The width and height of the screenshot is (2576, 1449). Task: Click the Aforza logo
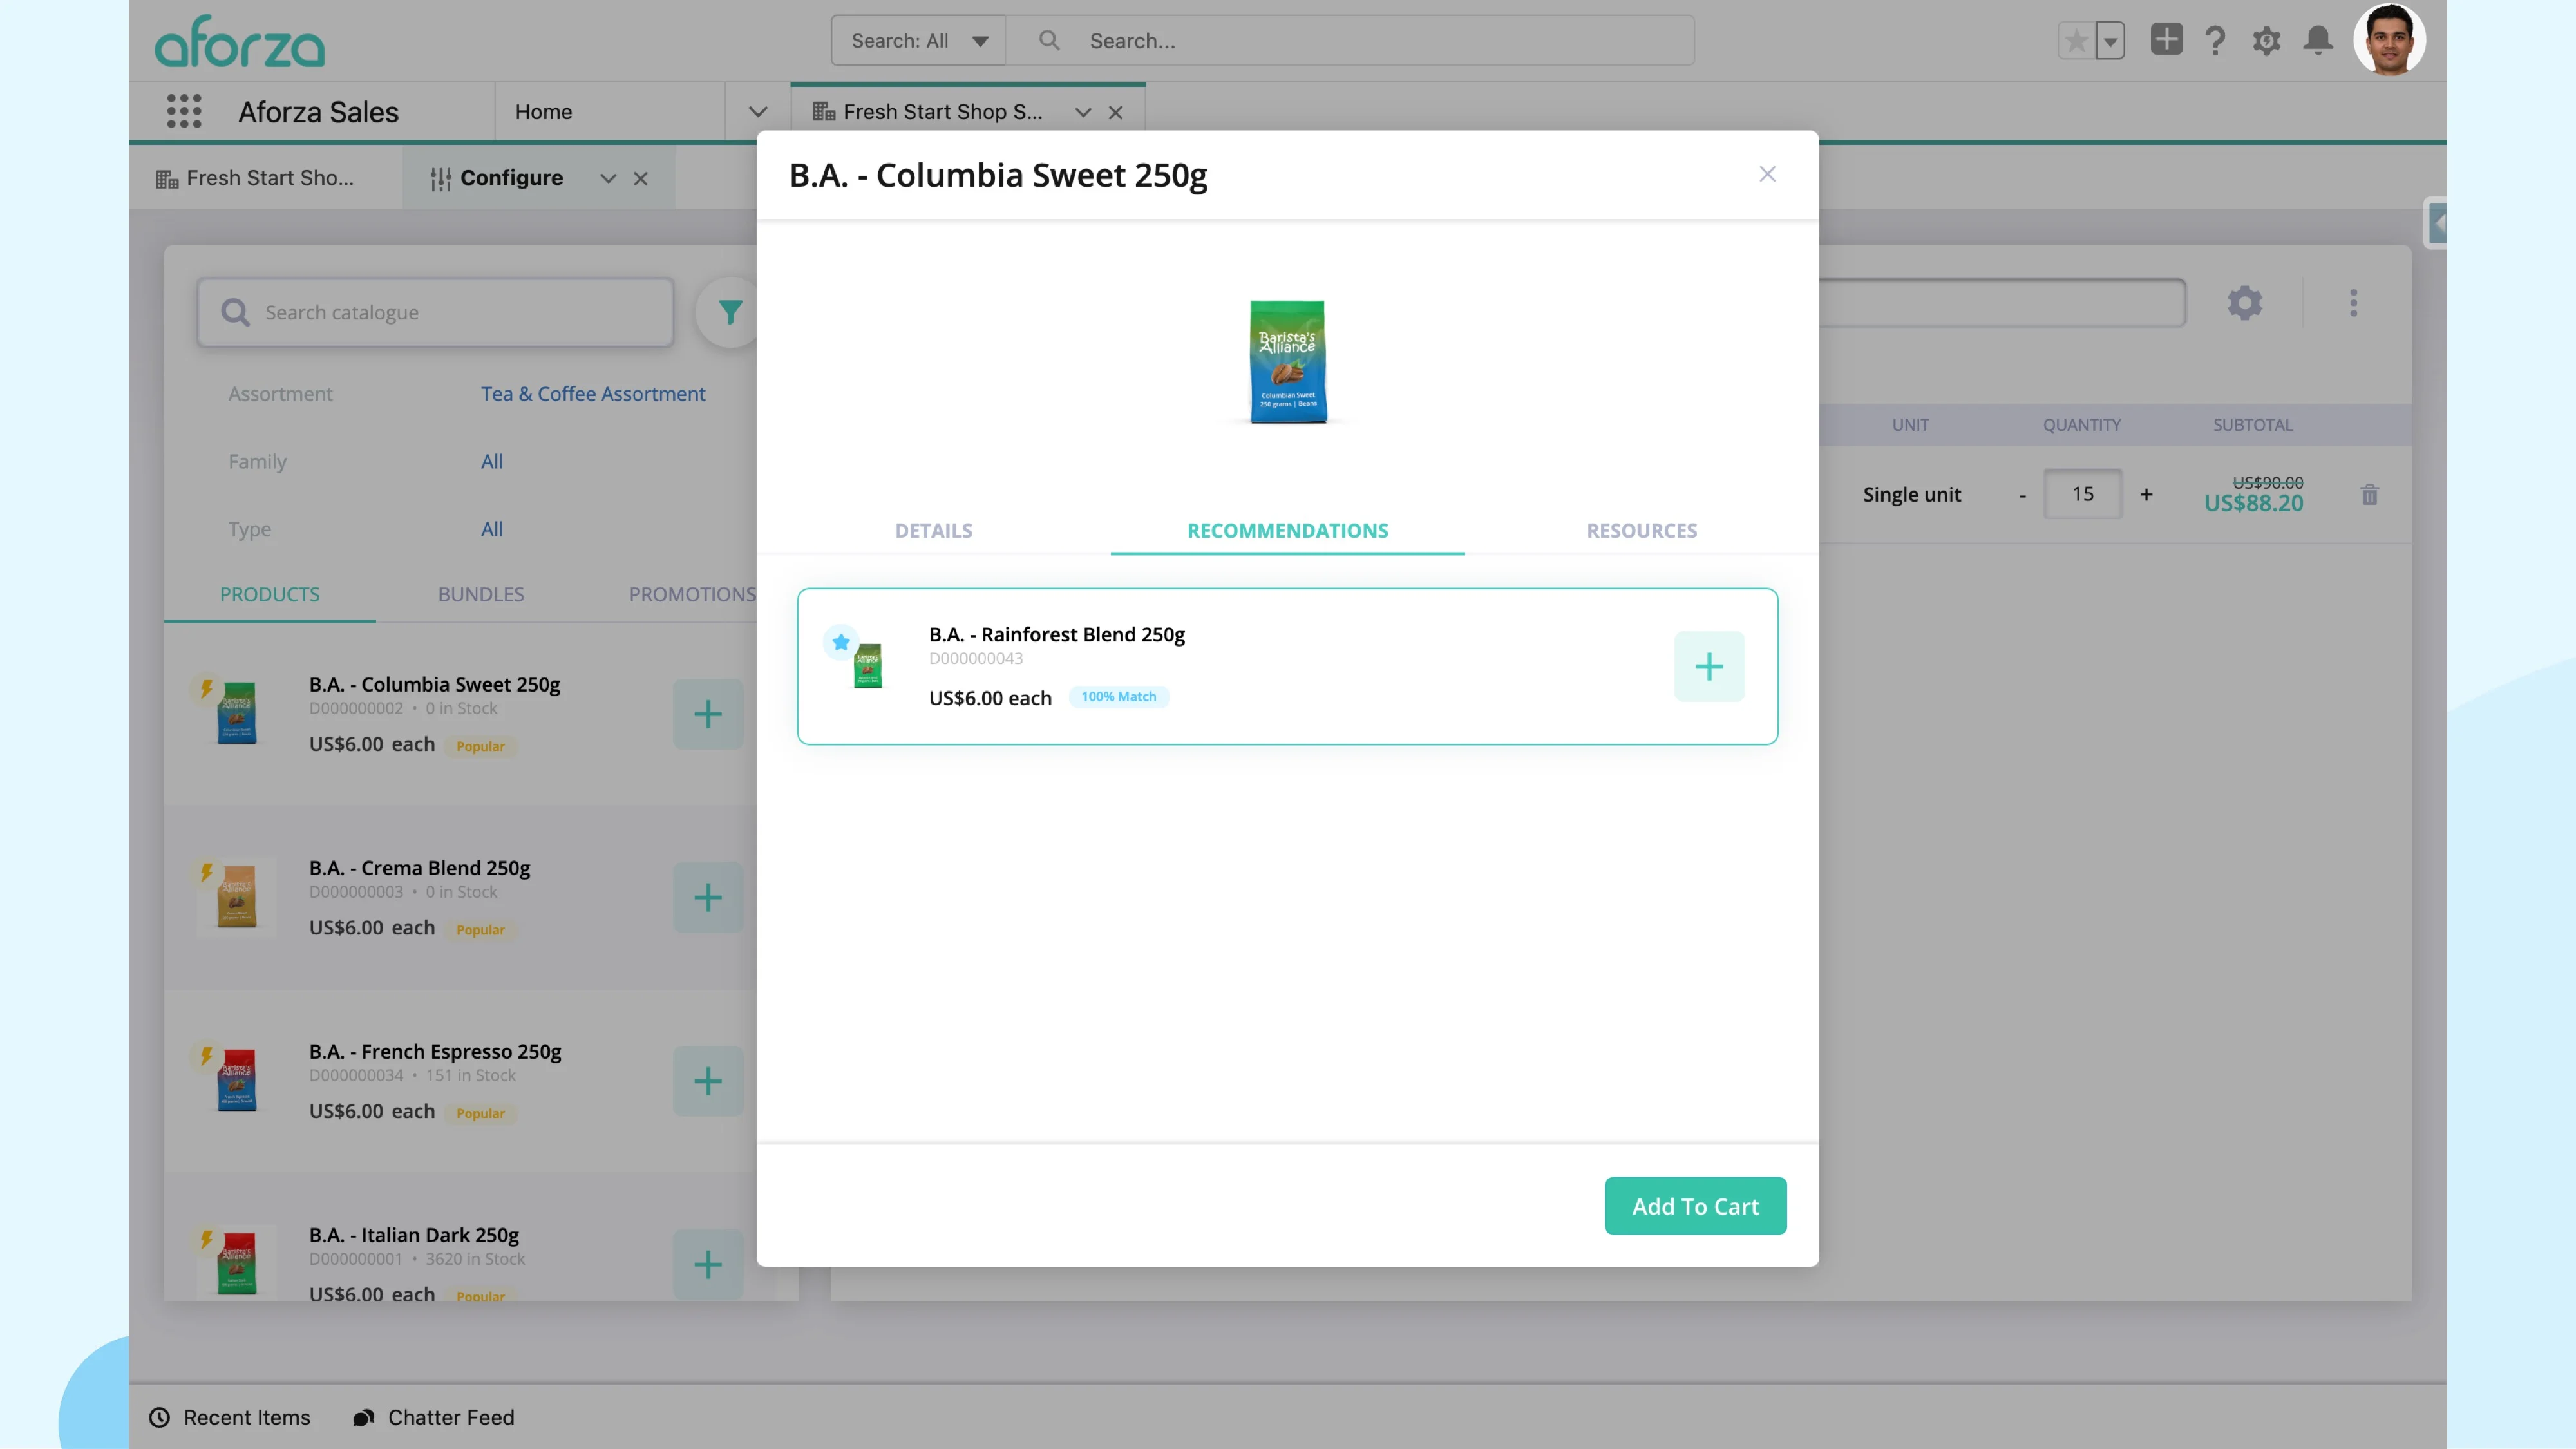coord(240,42)
